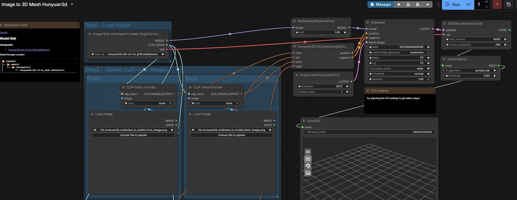517x200 pixels.
Task: Decrease the octree_resolution value with the left arrow
Action: (447, 45)
